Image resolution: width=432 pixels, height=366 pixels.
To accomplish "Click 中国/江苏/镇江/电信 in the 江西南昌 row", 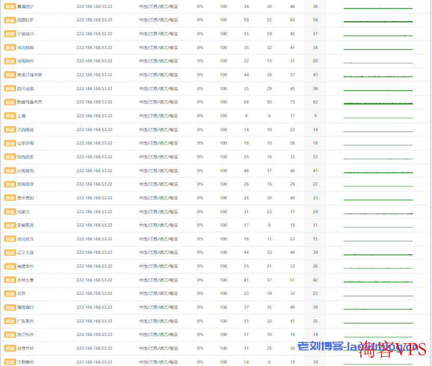I will [x=159, y=129].
